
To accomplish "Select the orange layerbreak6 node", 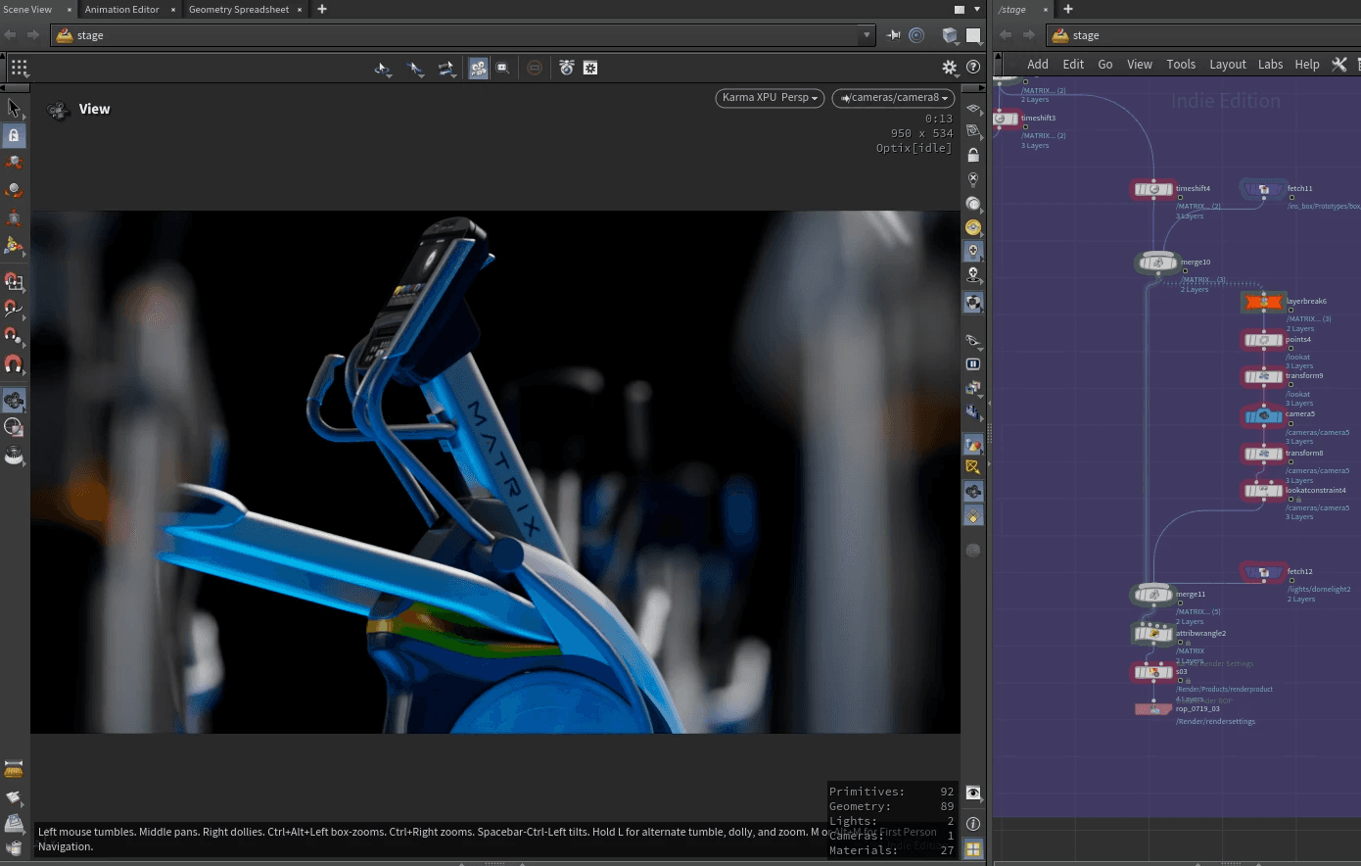I will tap(1264, 302).
